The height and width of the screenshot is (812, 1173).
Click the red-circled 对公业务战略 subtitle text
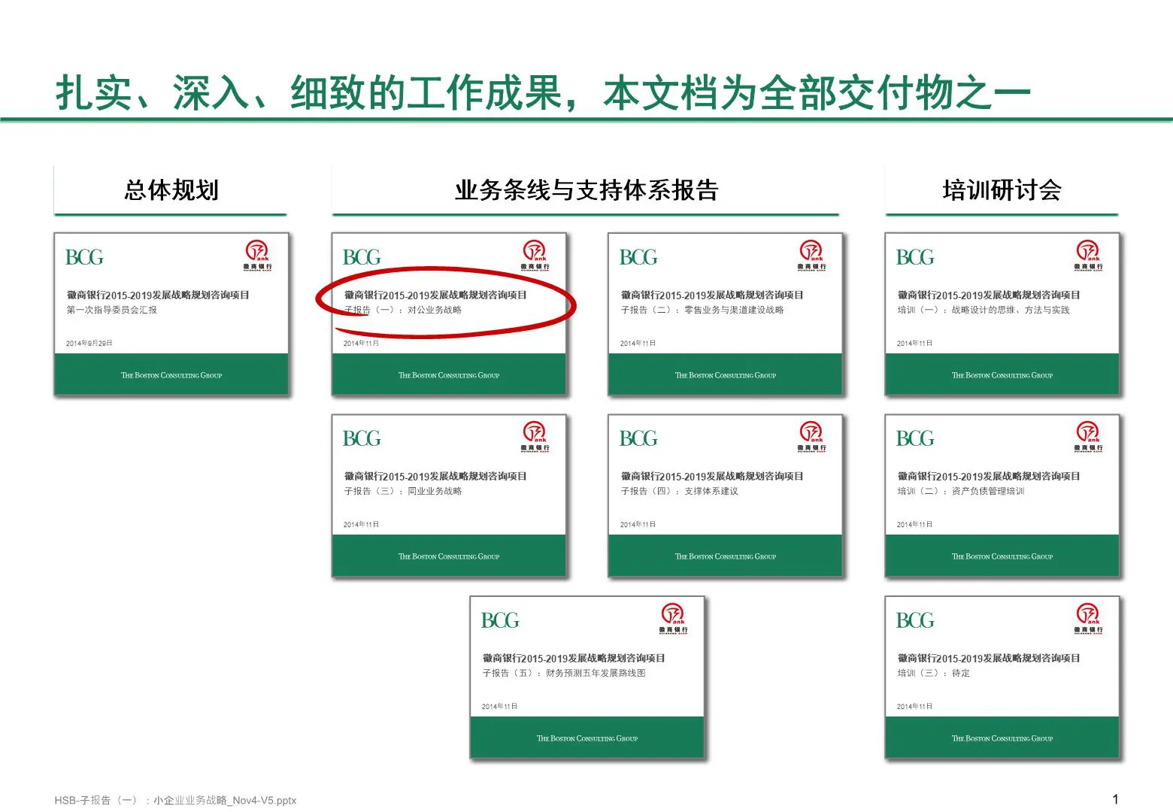pyautogui.click(x=434, y=310)
